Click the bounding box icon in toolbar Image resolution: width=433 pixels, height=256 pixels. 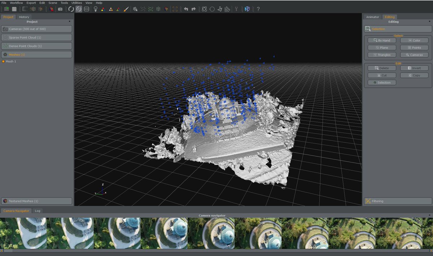(x=175, y=9)
